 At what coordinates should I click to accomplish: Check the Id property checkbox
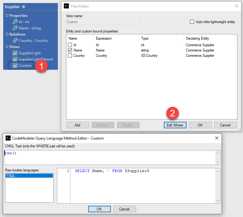click(70, 45)
